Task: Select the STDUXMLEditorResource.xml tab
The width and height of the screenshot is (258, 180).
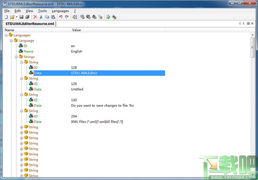Action: click(x=30, y=24)
